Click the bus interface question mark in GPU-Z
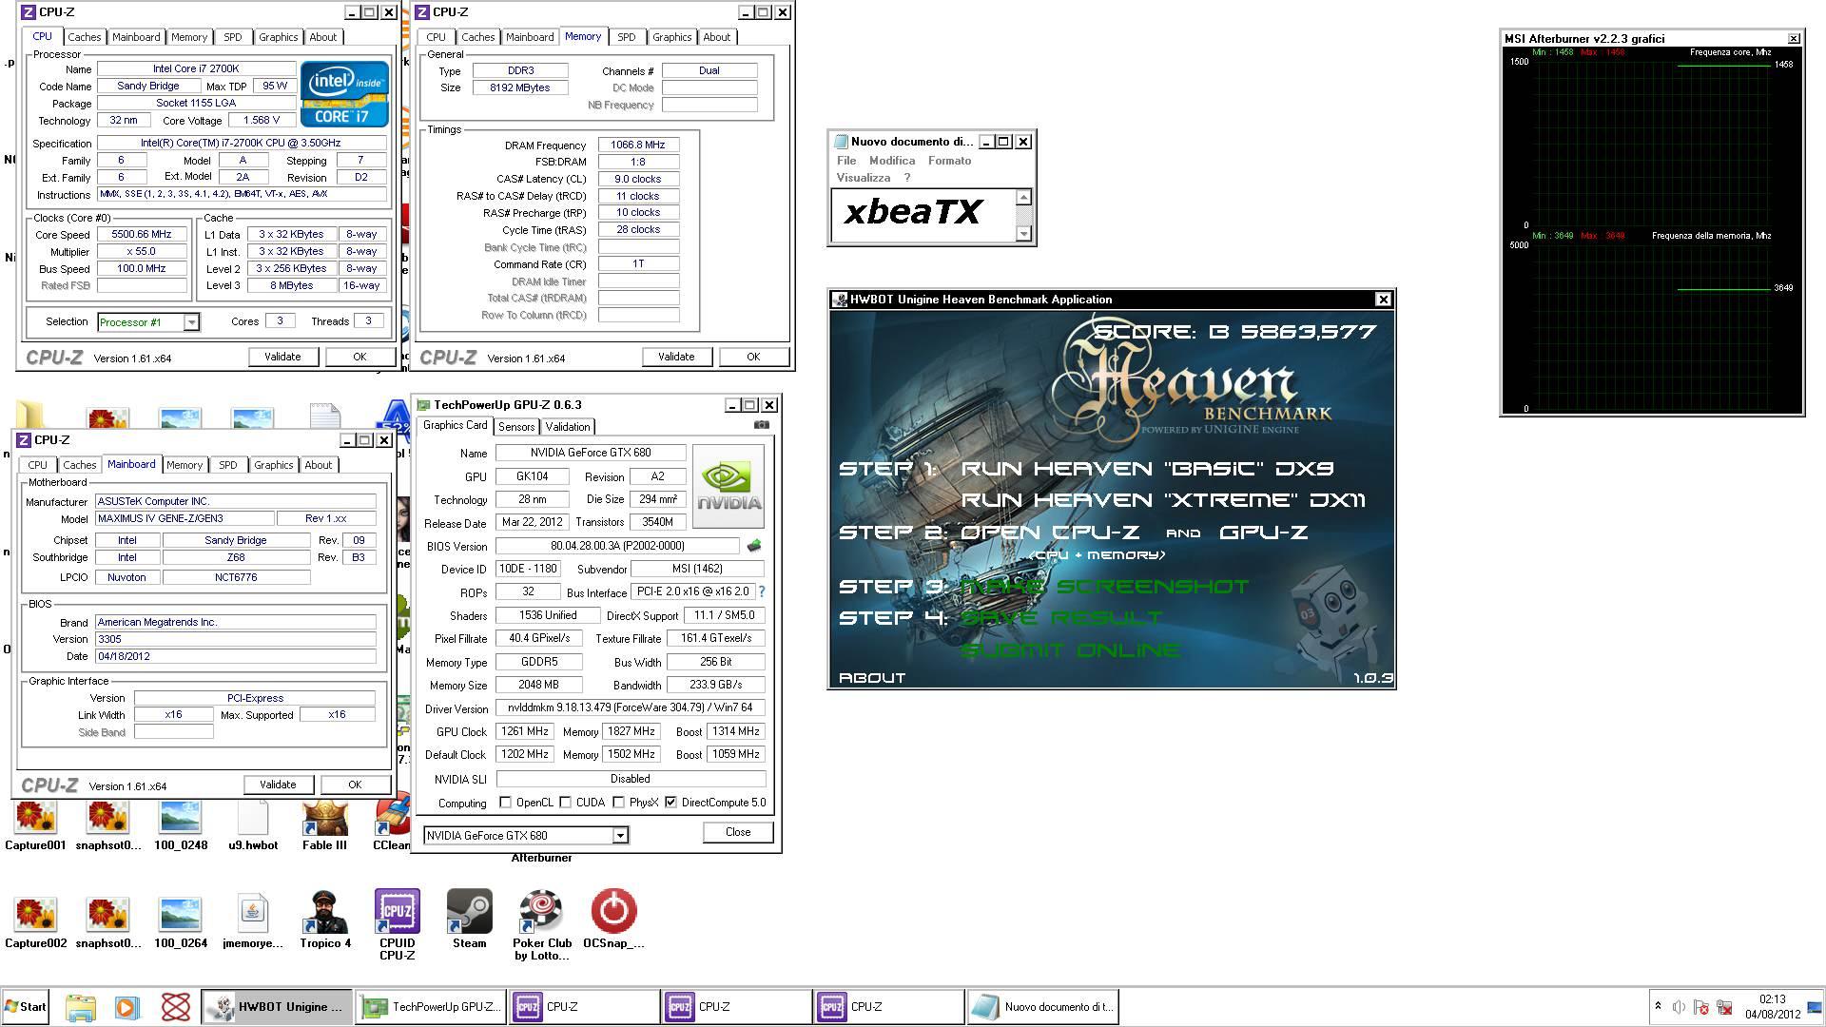1826x1027 pixels. point(762,591)
